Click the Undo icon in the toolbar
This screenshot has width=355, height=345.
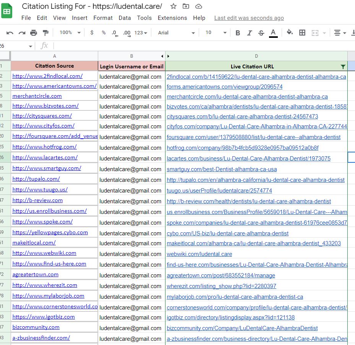10,33
